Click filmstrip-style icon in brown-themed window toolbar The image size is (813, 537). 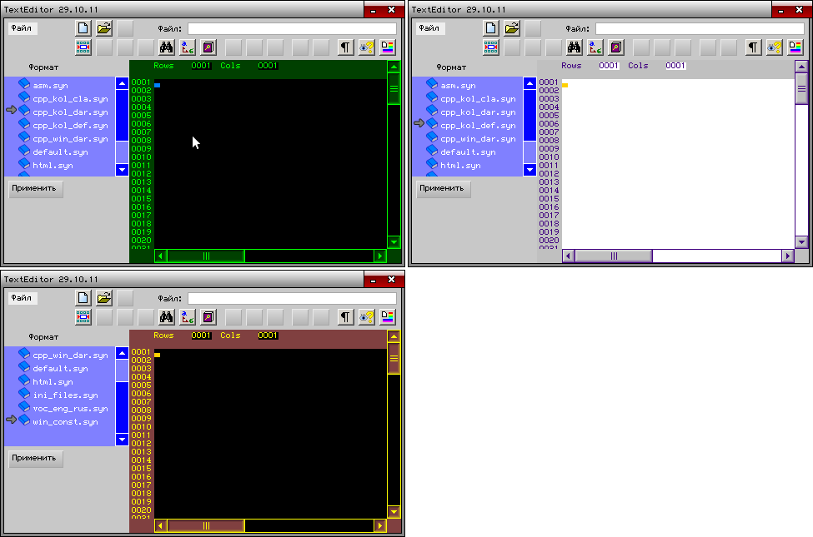click(83, 317)
